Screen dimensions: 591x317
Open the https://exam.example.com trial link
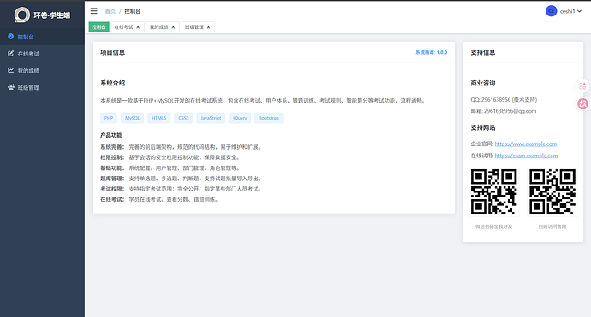(526, 156)
